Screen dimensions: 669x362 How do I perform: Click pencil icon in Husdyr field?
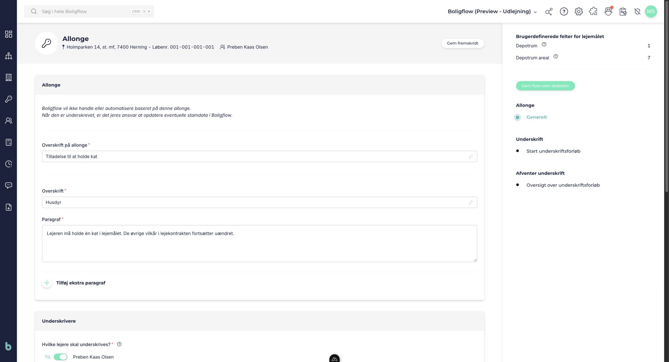pos(471,202)
